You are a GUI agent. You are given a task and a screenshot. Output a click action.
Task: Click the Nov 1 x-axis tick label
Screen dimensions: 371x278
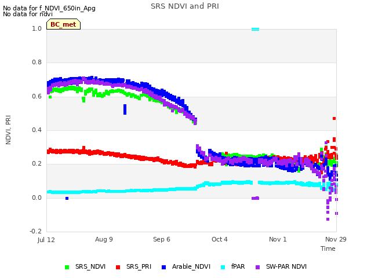[278, 239]
